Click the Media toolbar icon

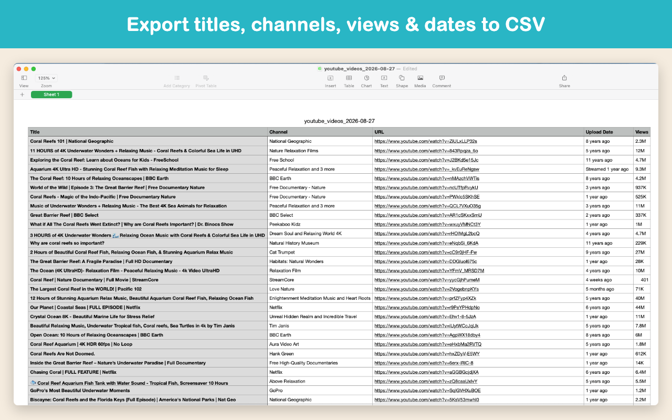coord(420,78)
